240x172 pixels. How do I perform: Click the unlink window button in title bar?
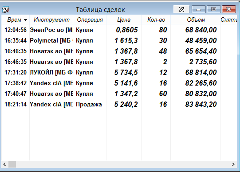coord(181,9)
